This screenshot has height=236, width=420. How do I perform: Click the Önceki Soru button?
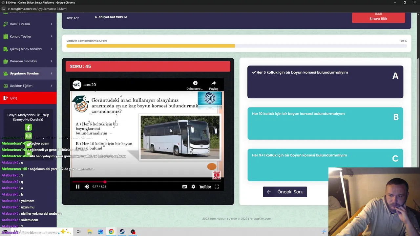[285, 192]
